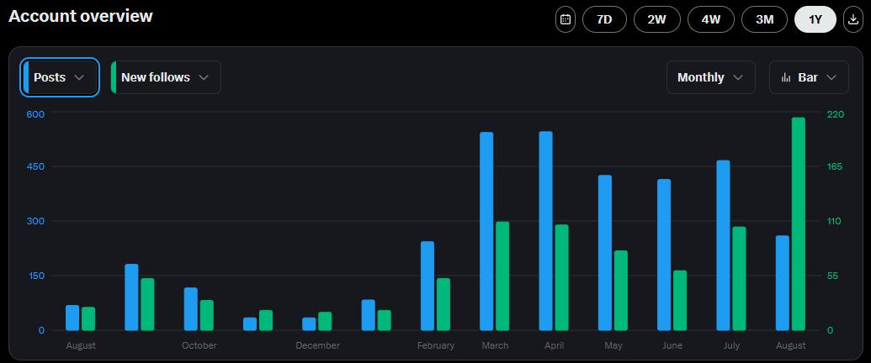
Task: Click the 300 left axis value
Action: (x=35, y=221)
